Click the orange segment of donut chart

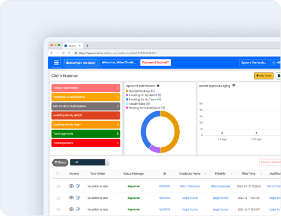click(177, 132)
